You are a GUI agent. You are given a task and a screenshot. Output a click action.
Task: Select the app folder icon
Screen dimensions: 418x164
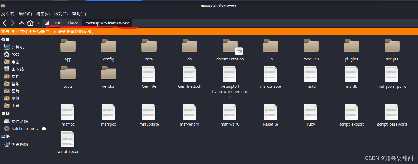68,46
